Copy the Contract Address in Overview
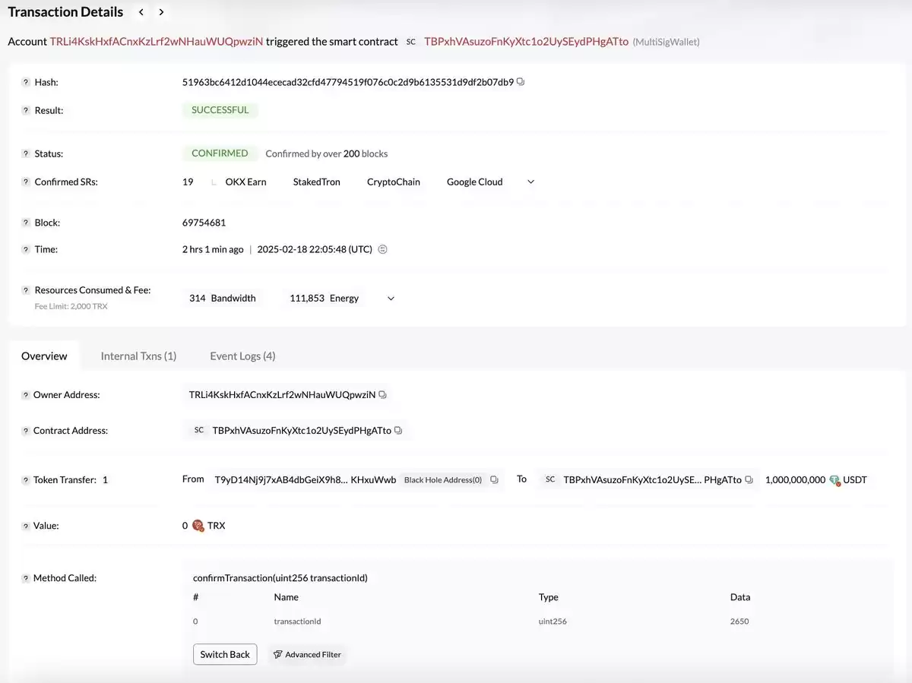 point(398,430)
